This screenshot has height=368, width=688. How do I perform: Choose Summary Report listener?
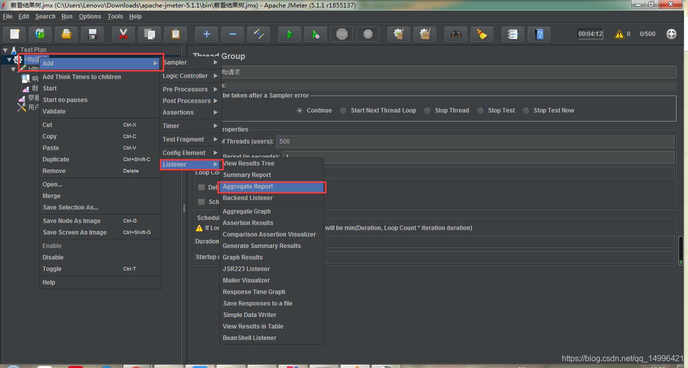click(272, 175)
